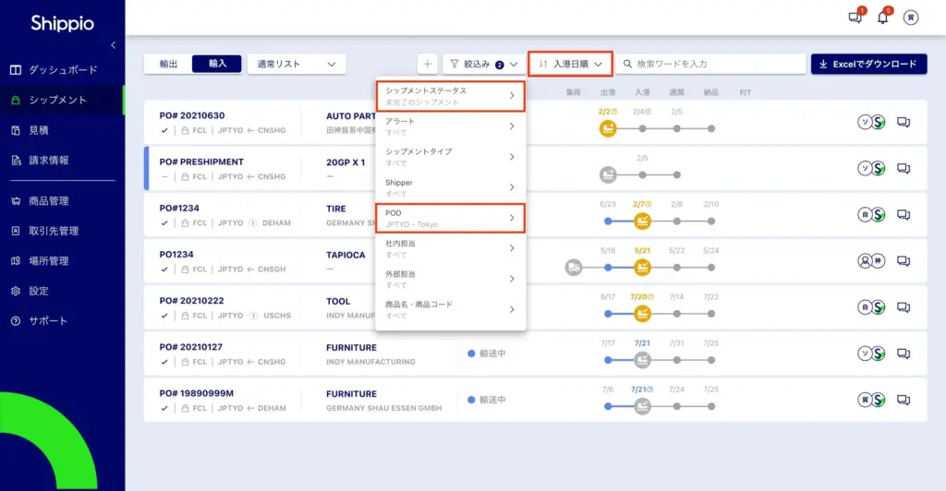Download list with the Excelでダウンロード button

pos(868,64)
